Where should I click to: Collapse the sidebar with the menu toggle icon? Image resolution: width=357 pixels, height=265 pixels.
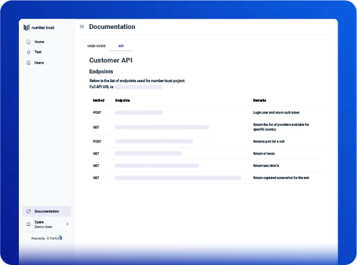[82, 27]
